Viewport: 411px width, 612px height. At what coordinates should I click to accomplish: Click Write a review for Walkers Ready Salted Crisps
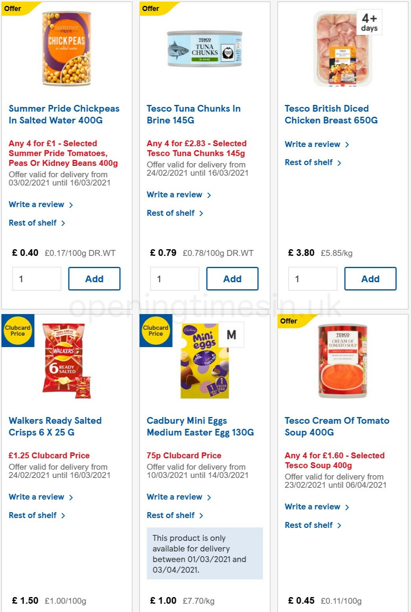click(37, 497)
